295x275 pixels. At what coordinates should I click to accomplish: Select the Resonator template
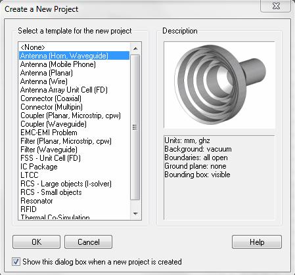[x=74, y=201]
